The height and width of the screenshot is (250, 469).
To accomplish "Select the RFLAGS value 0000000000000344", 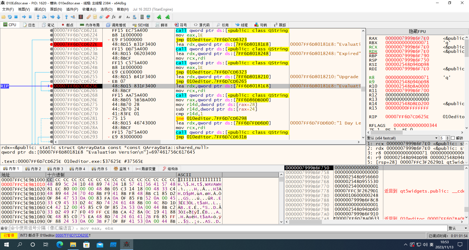I will point(415,126).
